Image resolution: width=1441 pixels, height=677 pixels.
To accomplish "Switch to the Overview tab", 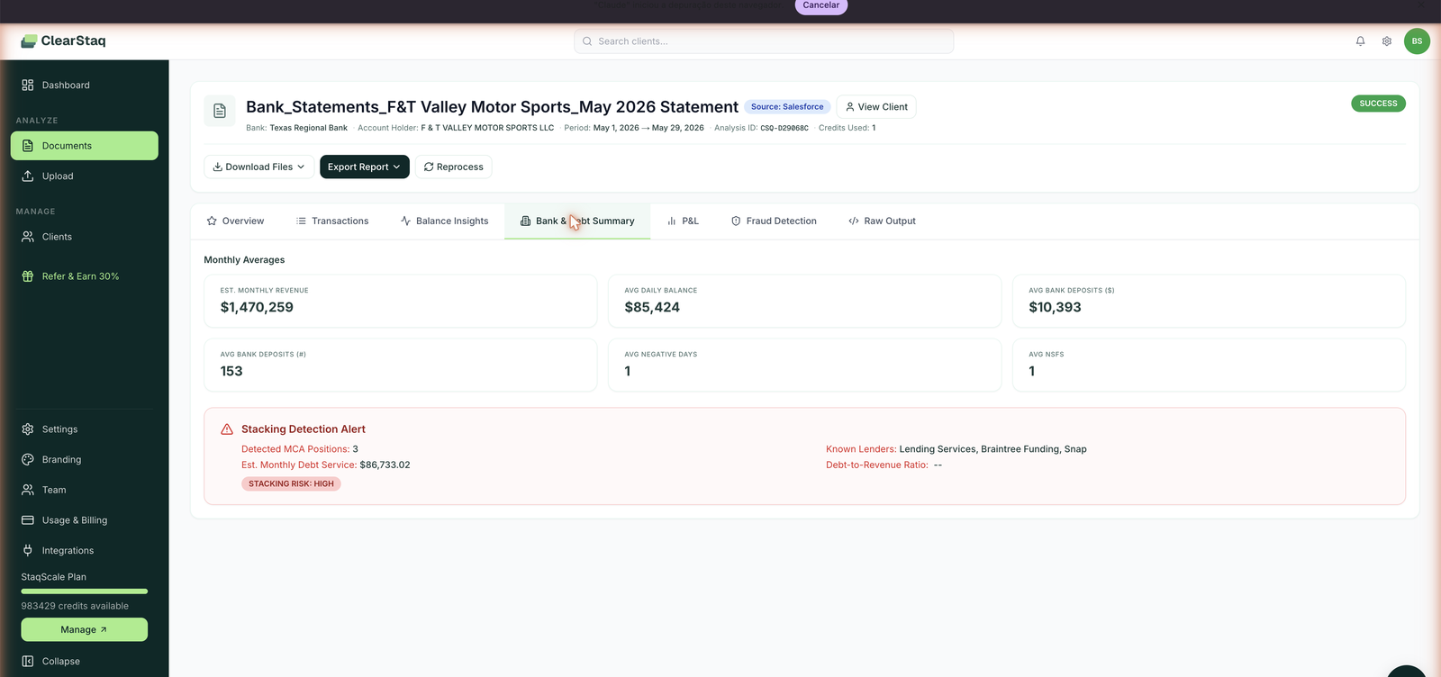I will [235, 221].
